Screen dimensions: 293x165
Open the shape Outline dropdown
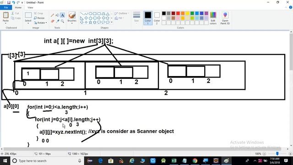pos(122,13)
